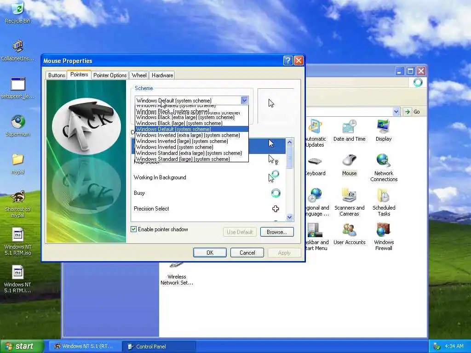Open Date and Time in Control Panel
471x353 pixels.
tap(350, 130)
